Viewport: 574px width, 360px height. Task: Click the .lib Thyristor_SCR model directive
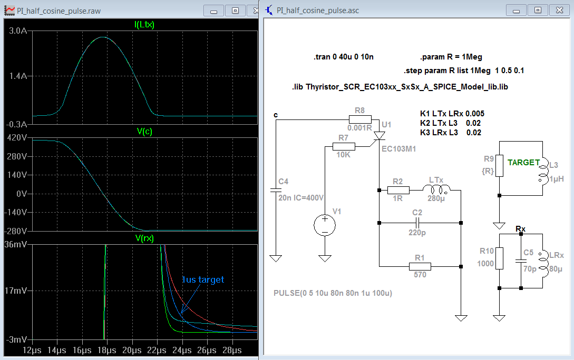pos(400,87)
